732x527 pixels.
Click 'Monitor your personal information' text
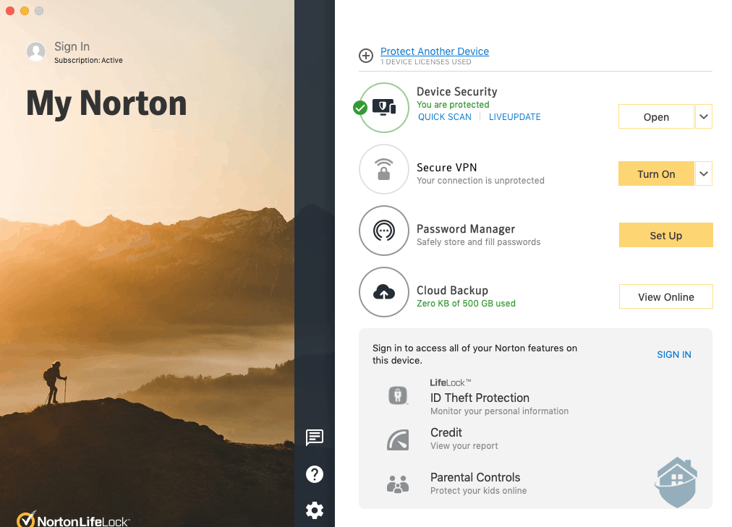(499, 411)
